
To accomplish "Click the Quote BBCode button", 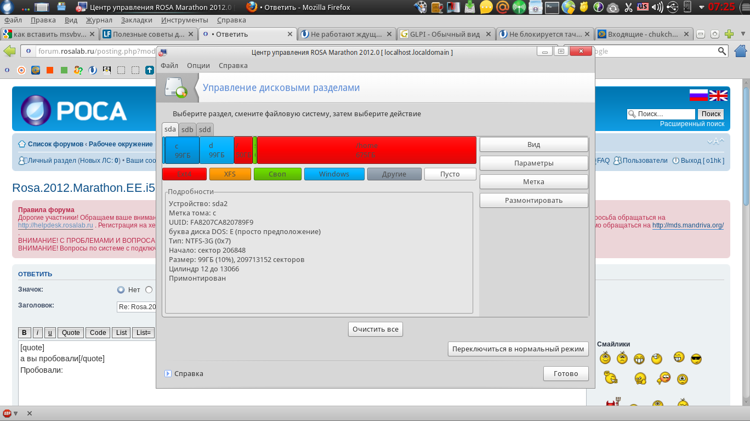I will click(x=71, y=333).
